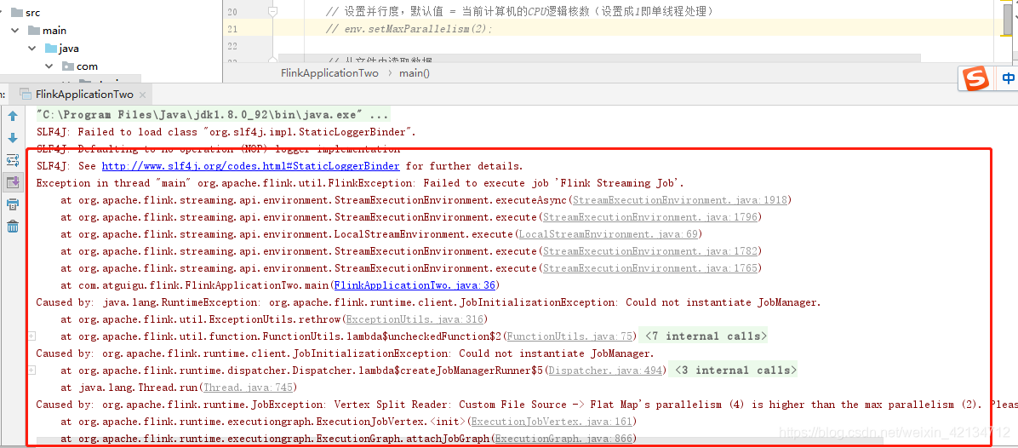Toggle soft-wrap for console output

coord(12,160)
